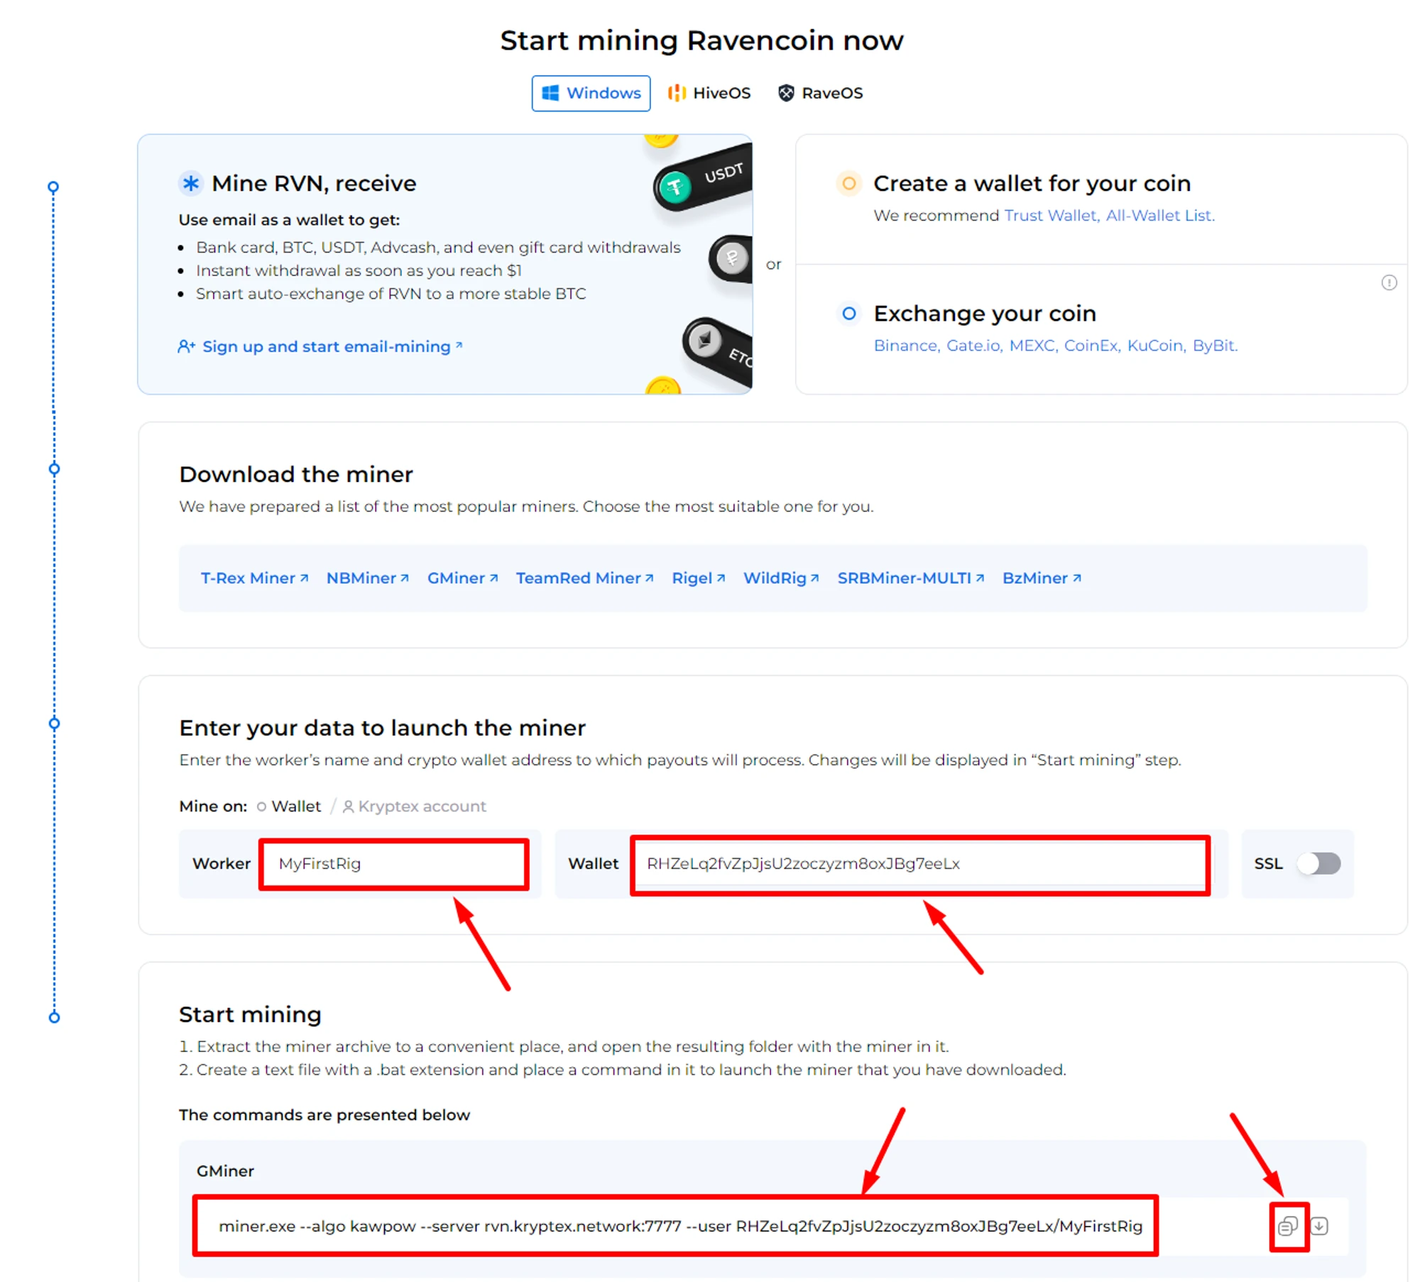The width and height of the screenshot is (1420, 1282).
Task: Click the blue asterisk icon beside Mine RVN
Action: (190, 183)
